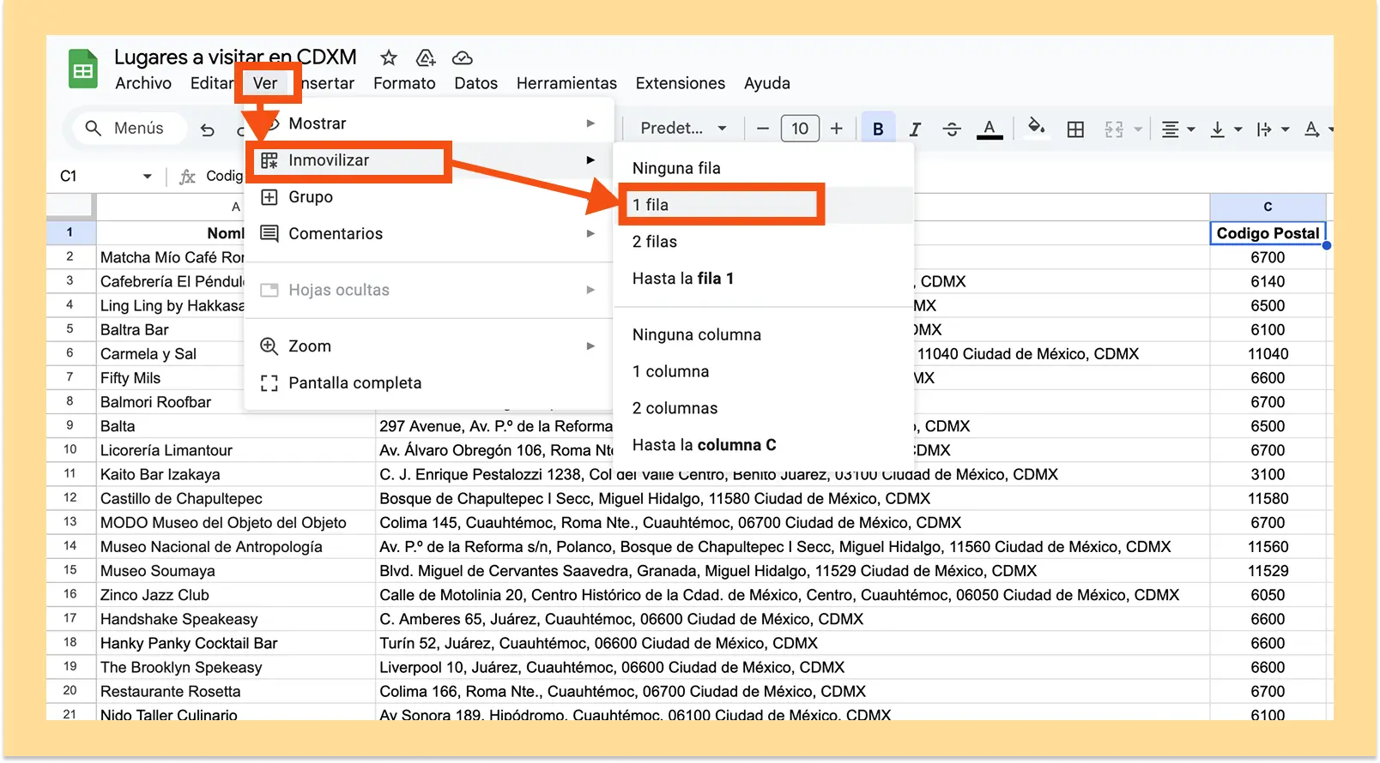Screen dimensions: 1380x763
Task: Click the fx formula icon
Action: (187, 177)
